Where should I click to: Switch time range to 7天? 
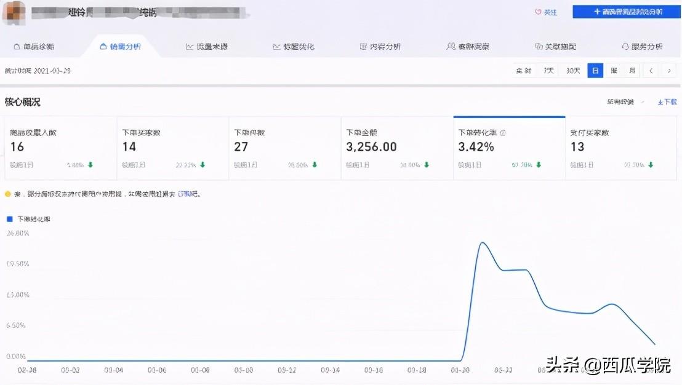tap(548, 71)
